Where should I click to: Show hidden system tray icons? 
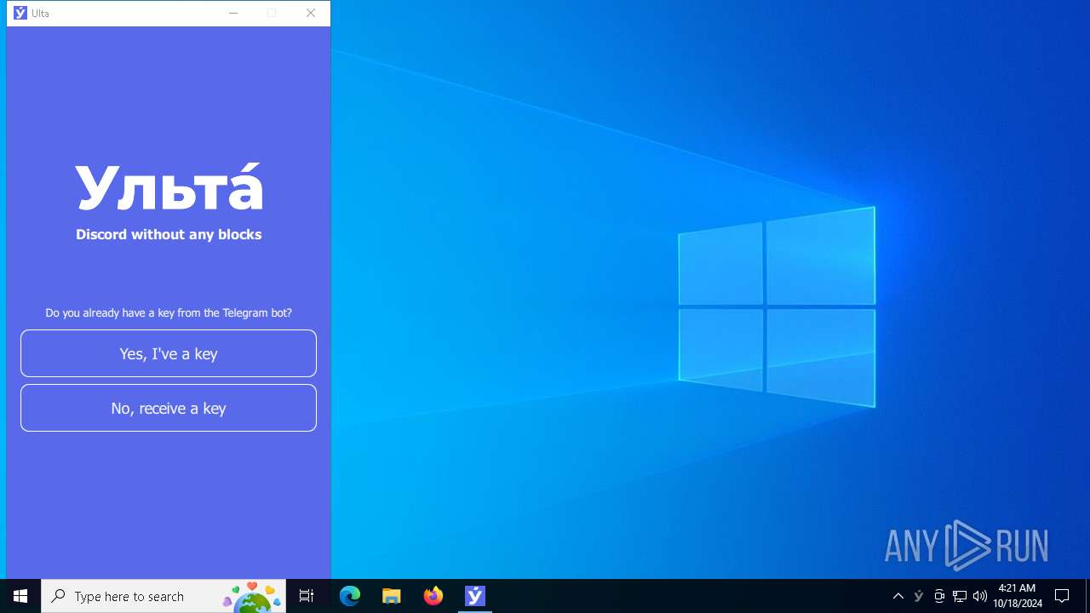pyautogui.click(x=898, y=596)
